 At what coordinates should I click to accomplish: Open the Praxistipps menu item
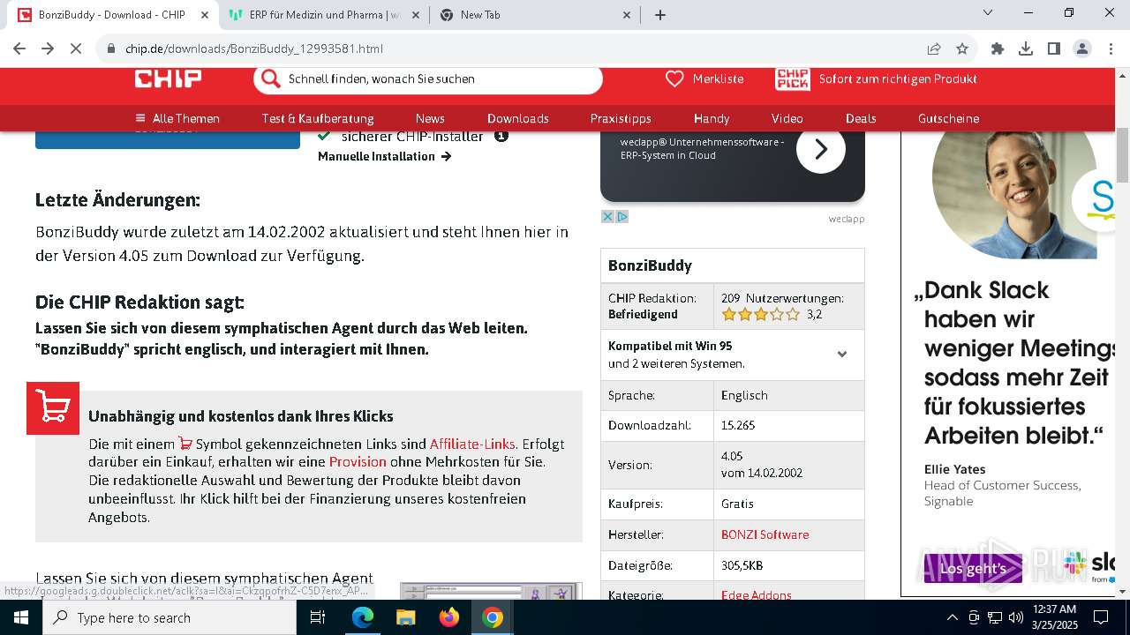621,118
